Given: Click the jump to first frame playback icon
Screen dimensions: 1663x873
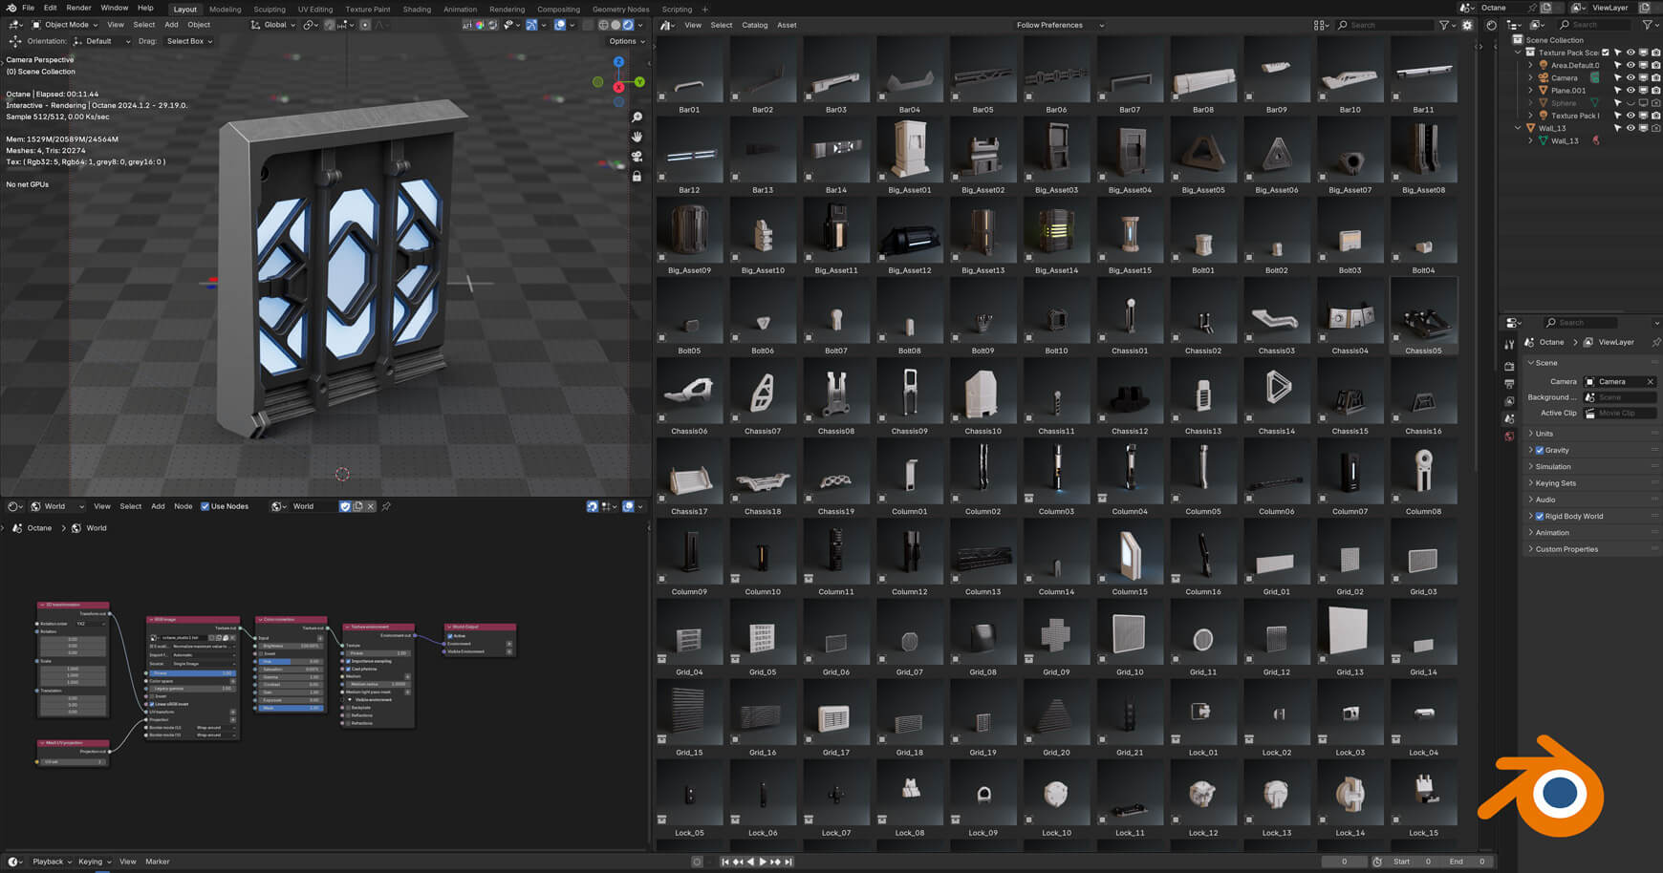Looking at the screenshot, I should (725, 862).
